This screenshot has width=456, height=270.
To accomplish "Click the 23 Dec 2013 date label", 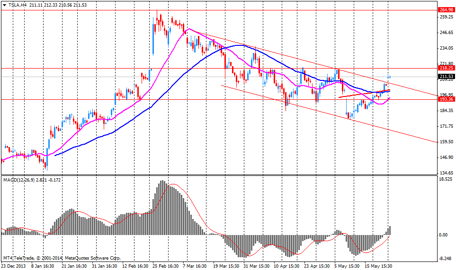I will 13,266.
